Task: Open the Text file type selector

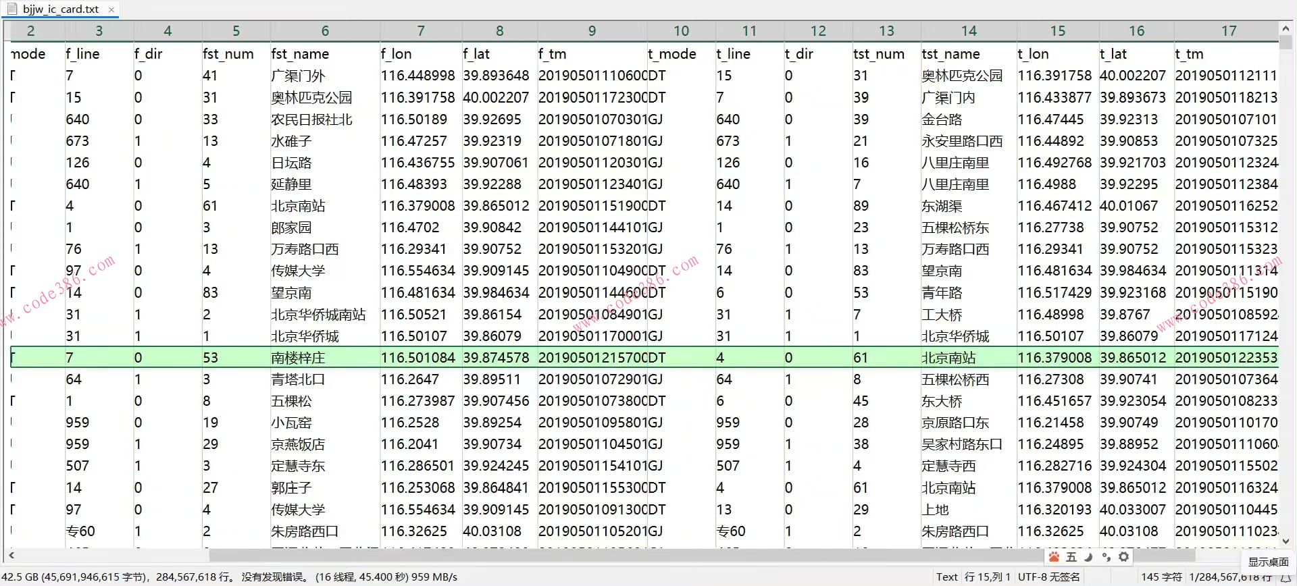Action: (x=946, y=577)
